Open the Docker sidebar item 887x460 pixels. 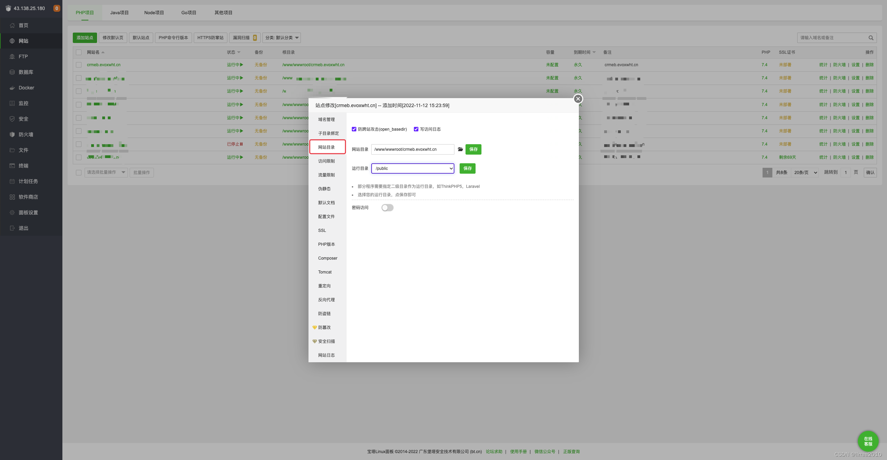click(x=31, y=88)
